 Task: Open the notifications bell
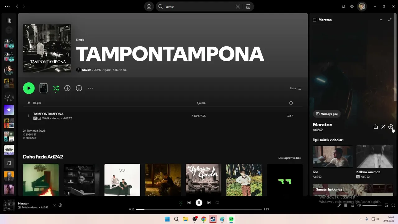344,6
